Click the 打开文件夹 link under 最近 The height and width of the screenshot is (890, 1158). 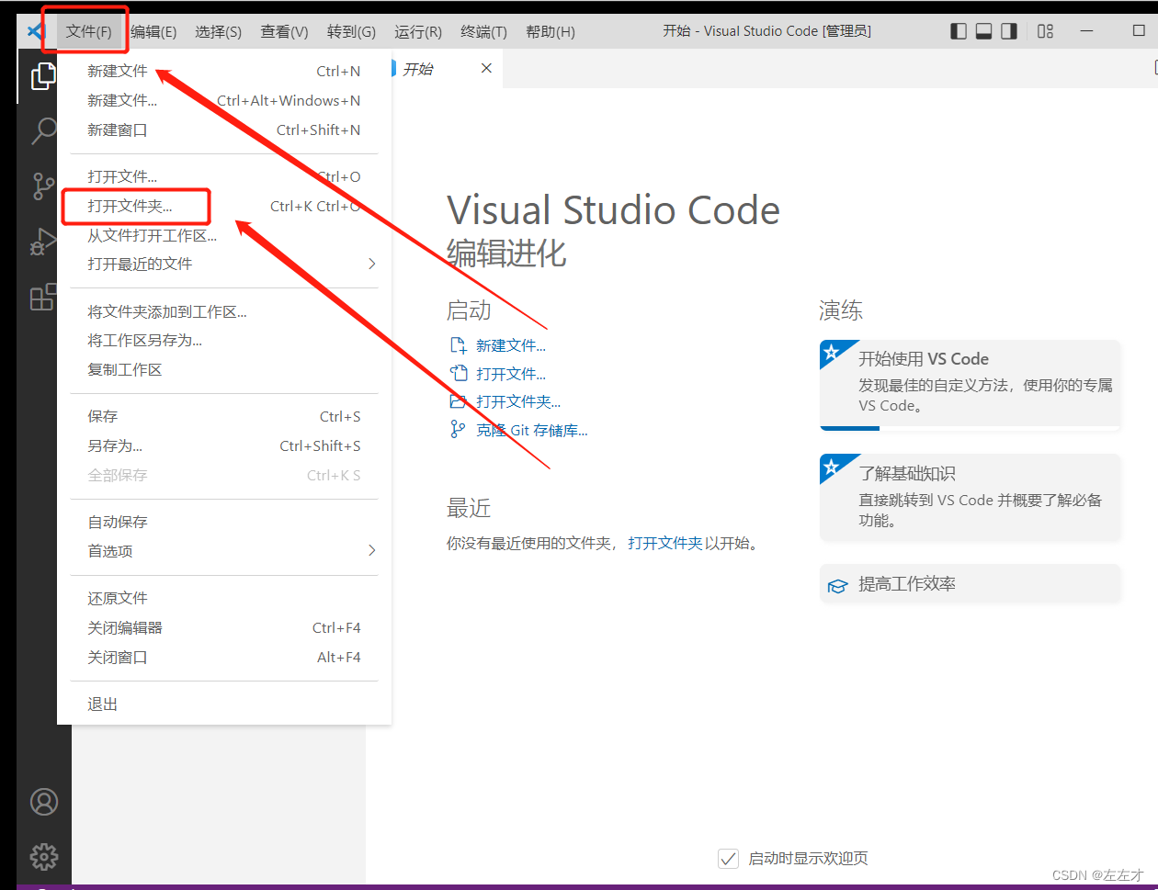click(665, 543)
